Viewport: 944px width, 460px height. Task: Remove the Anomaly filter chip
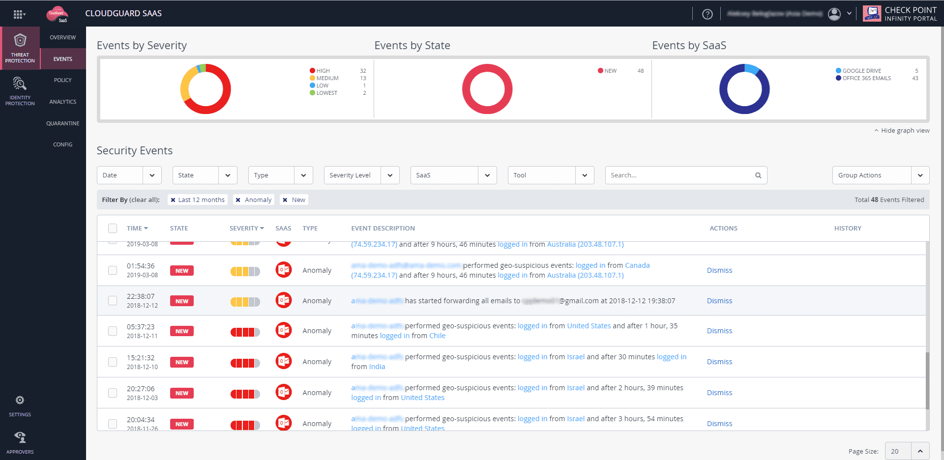(238, 200)
